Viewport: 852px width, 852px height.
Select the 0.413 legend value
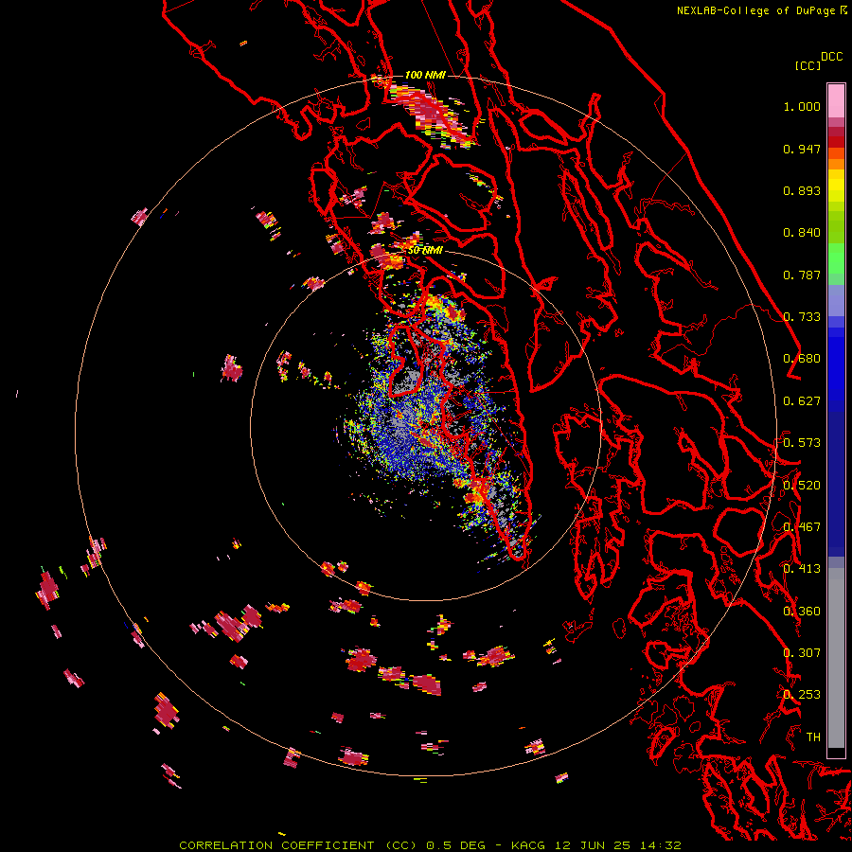[x=802, y=569]
